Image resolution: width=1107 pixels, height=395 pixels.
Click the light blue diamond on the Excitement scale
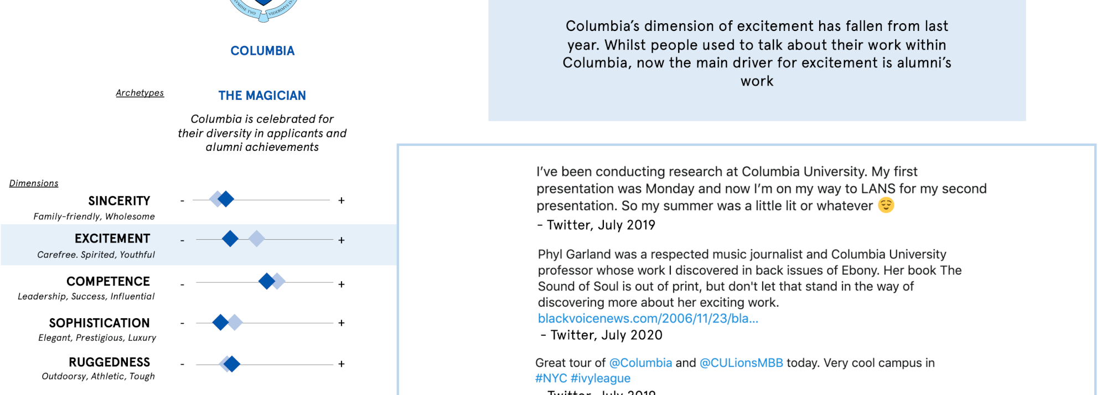click(x=256, y=239)
